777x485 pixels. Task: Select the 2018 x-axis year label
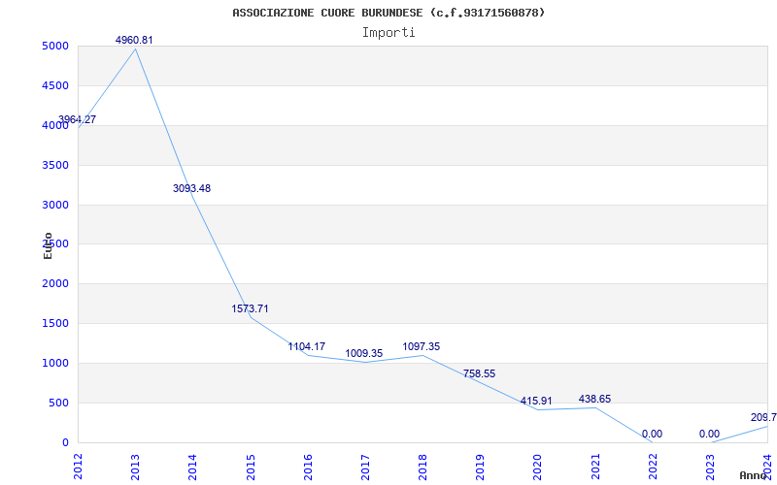tap(422, 467)
